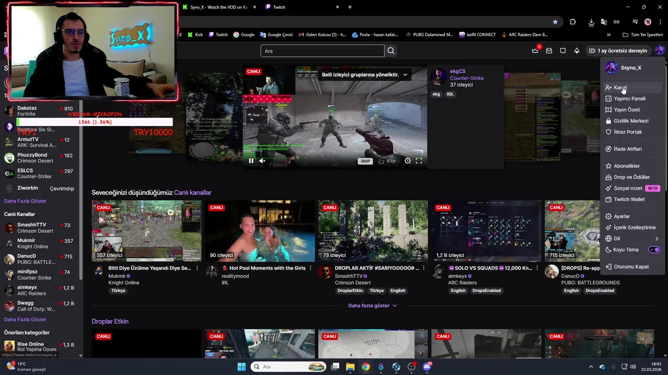Choose Oturumu Kapat to log out
Screen dimensions: 668x375
tap(633, 267)
